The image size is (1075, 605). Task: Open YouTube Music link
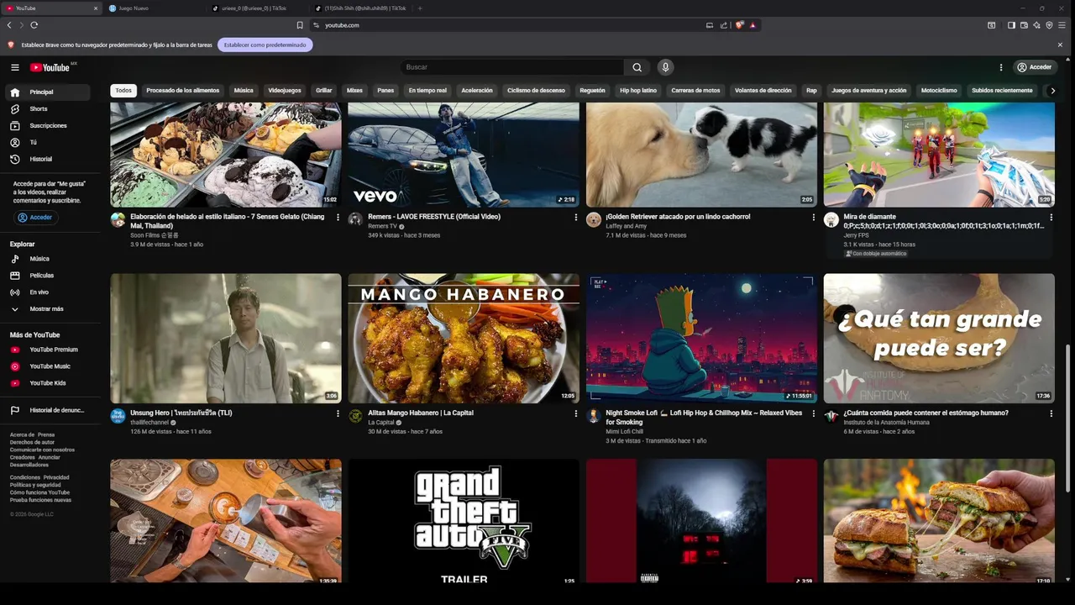[x=48, y=366]
